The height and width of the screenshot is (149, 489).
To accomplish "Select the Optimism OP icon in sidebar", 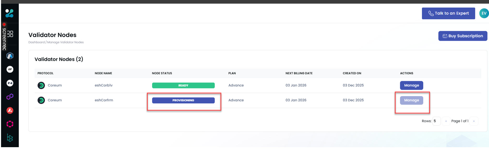I will click(x=10, y=69).
